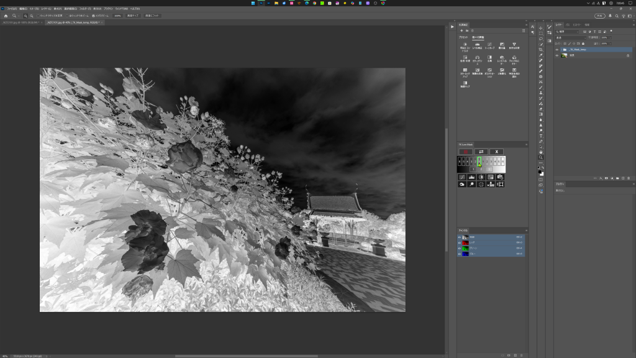Viewport: 636px width, 358px height.
Task: Switch to the first document tab
Action: [20, 22]
